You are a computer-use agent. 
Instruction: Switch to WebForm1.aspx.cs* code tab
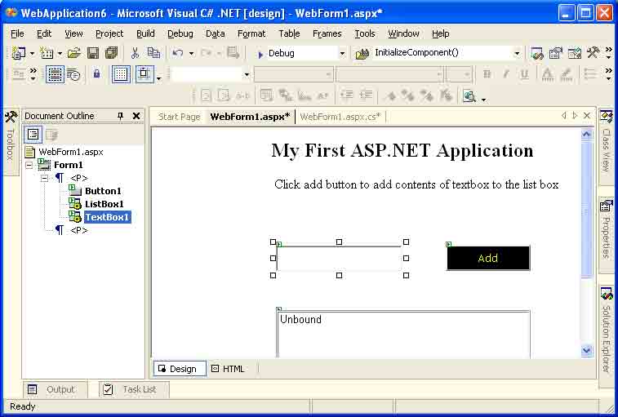pos(340,117)
